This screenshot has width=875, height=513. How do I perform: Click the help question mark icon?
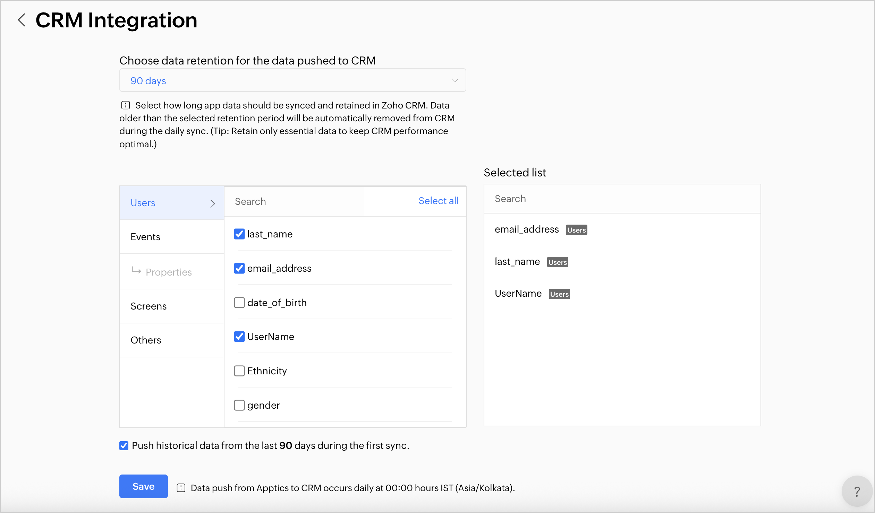coord(857,491)
